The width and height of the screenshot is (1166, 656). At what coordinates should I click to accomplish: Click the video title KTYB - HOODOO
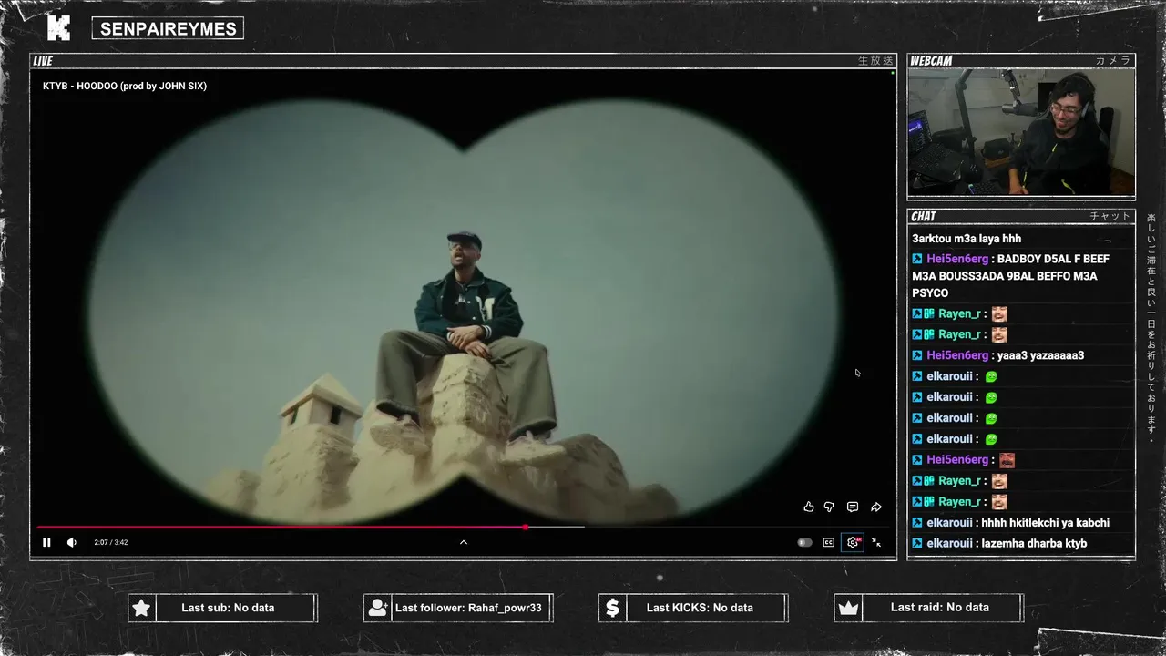click(x=125, y=86)
